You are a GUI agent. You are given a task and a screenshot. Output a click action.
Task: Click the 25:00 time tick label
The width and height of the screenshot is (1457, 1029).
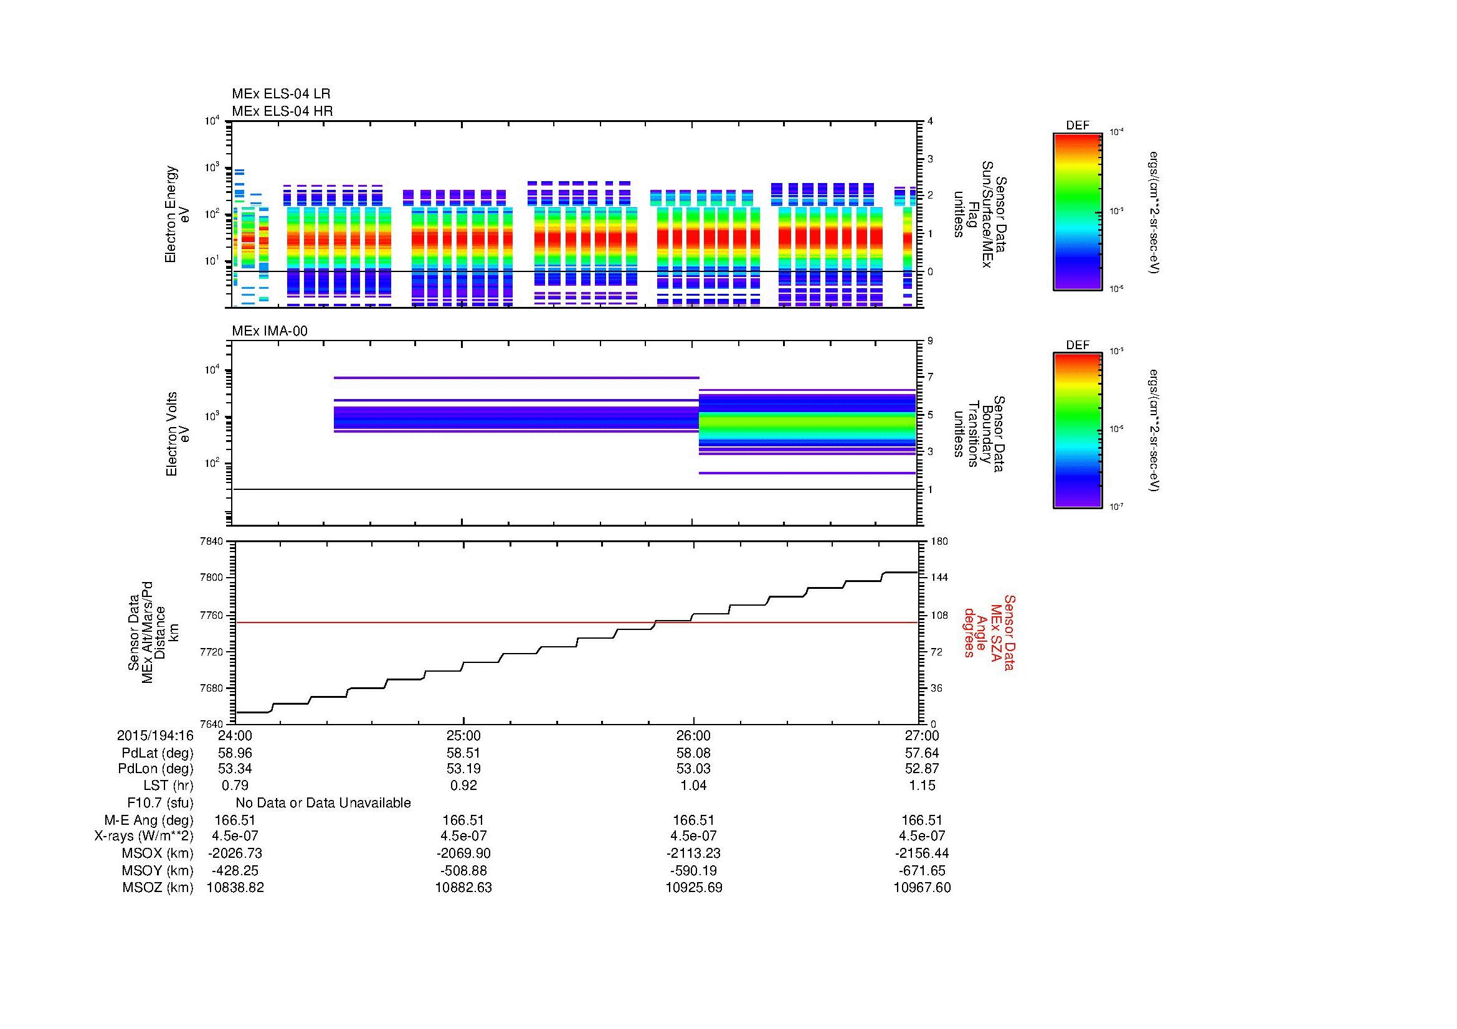pos(463,735)
